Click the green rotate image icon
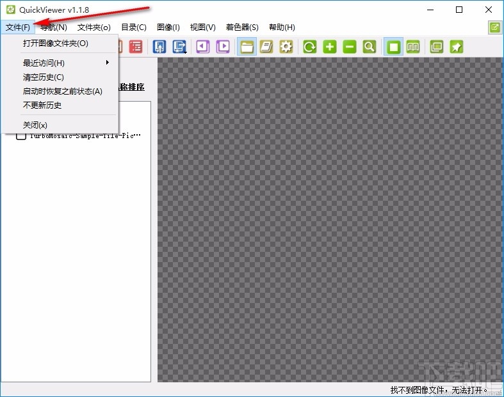 coord(310,47)
